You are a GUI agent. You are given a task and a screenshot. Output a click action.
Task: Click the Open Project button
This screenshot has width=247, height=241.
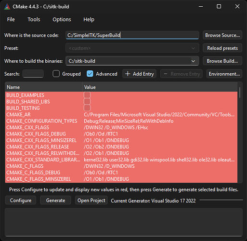pos(91,201)
